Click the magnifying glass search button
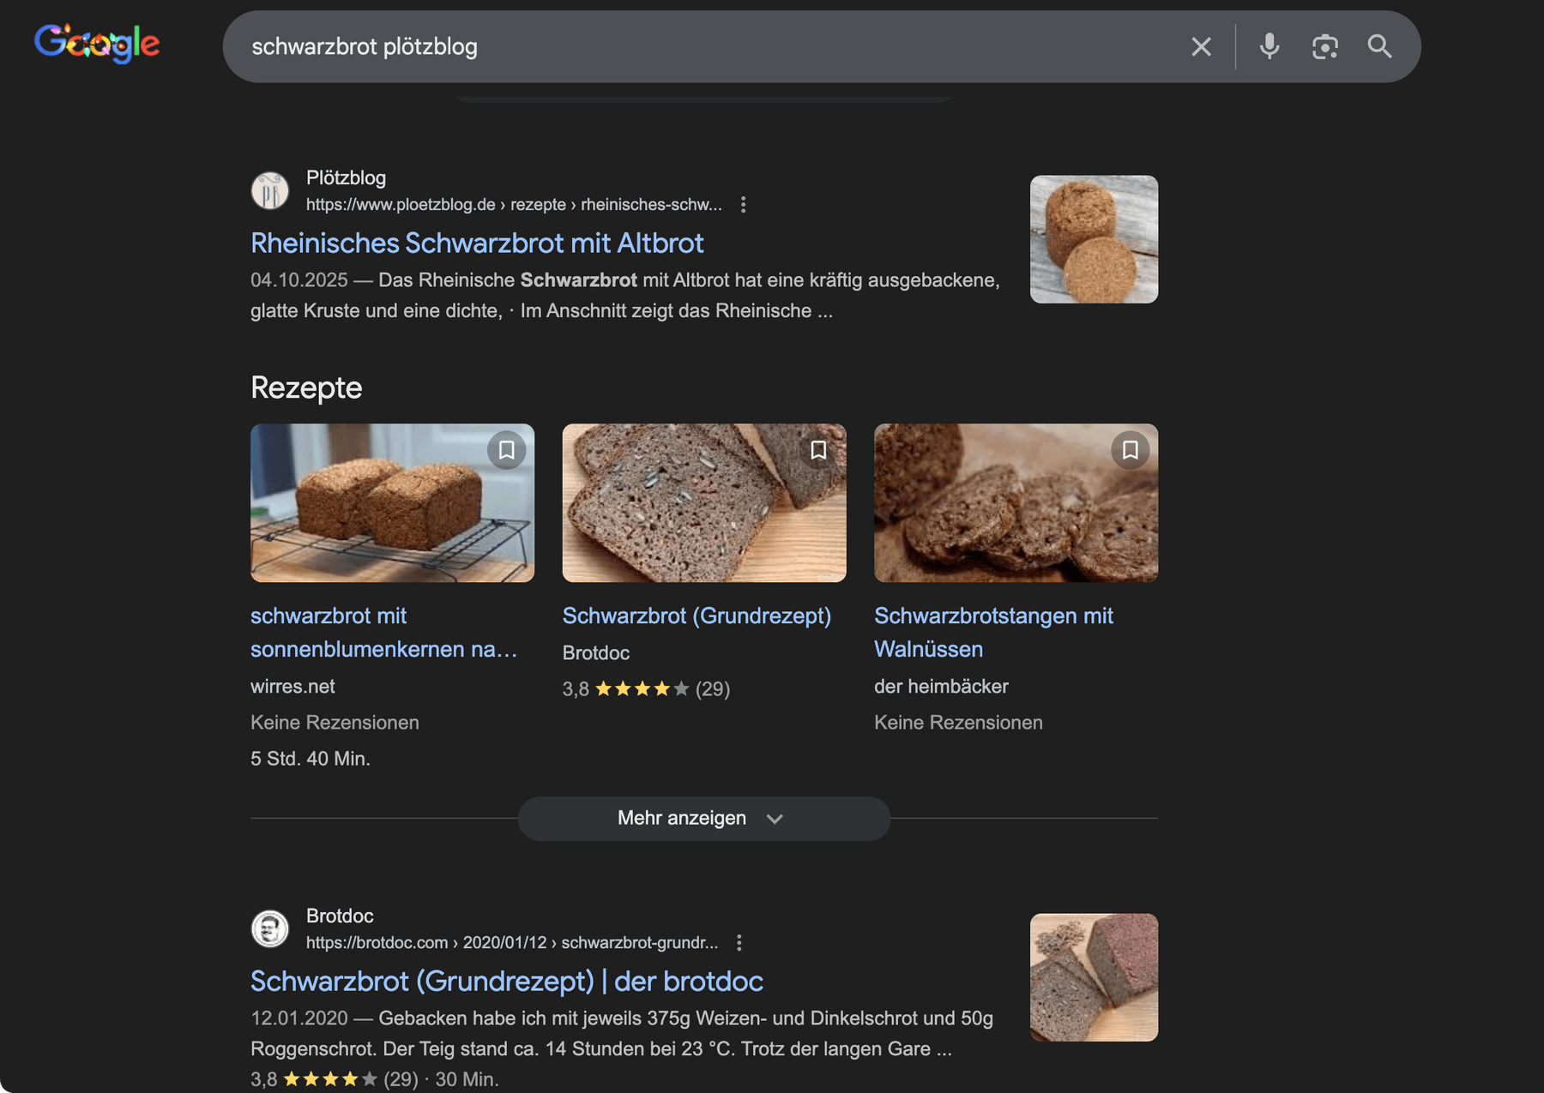The image size is (1544, 1093). (x=1379, y=46)
